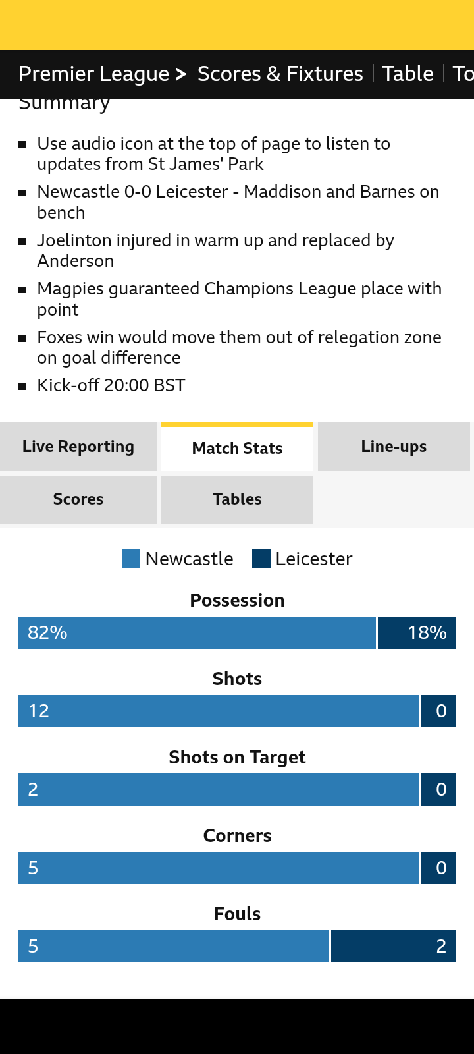This screenshot has height=1054, width=474.
Task: Click the partially visible To navigation link
Action: [463, 74]
